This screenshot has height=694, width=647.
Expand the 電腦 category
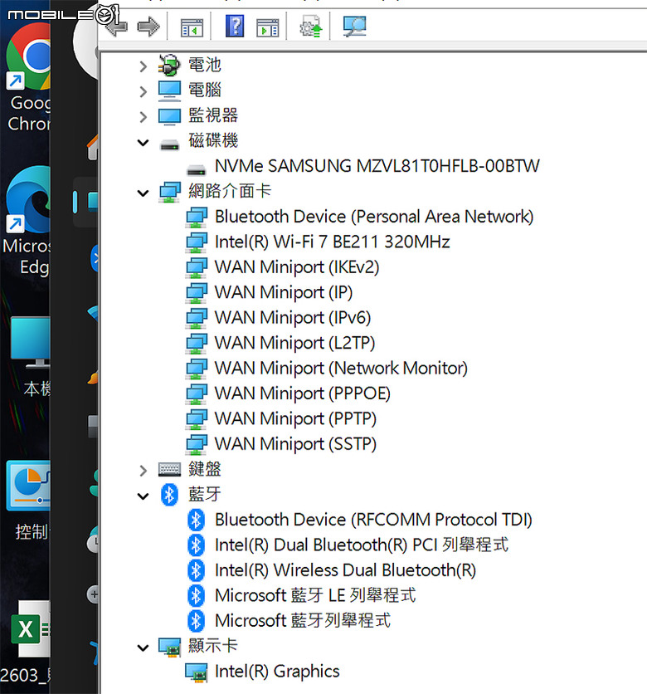tap(143, 91)
